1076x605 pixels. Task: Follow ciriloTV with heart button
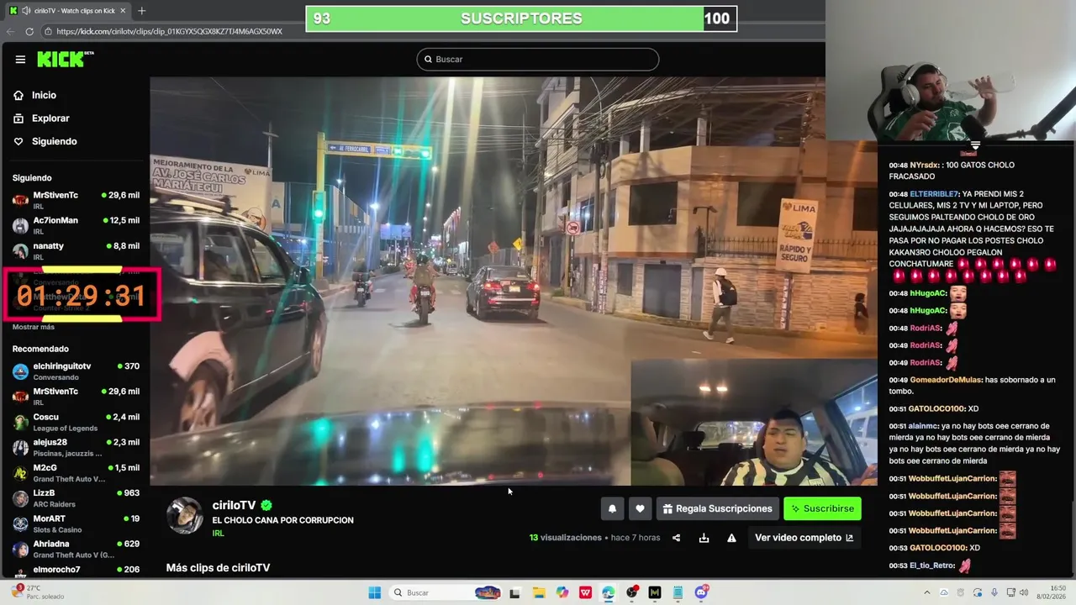coord(640,508)
